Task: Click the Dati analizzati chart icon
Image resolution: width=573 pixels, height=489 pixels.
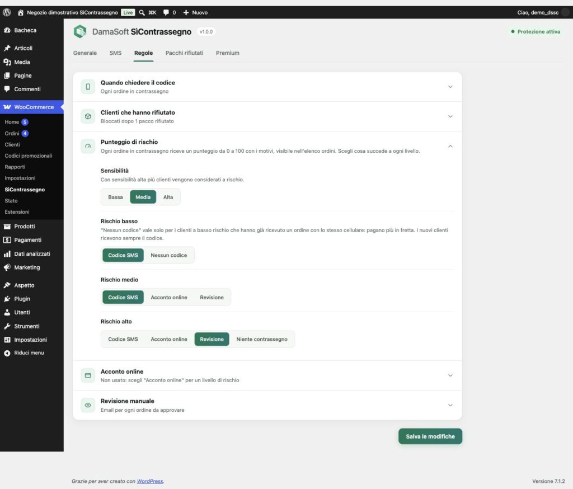Action: [x=7, y=253]
